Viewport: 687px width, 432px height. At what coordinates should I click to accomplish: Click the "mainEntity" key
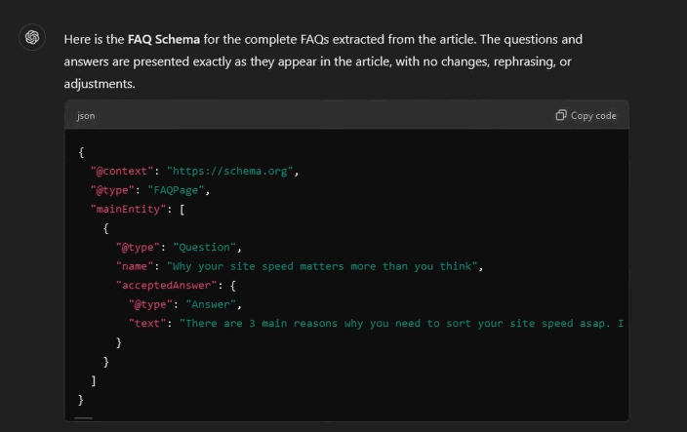point(128,210)
